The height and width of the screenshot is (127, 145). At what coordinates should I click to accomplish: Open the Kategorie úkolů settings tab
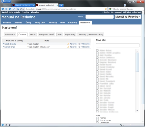[46, 35]
